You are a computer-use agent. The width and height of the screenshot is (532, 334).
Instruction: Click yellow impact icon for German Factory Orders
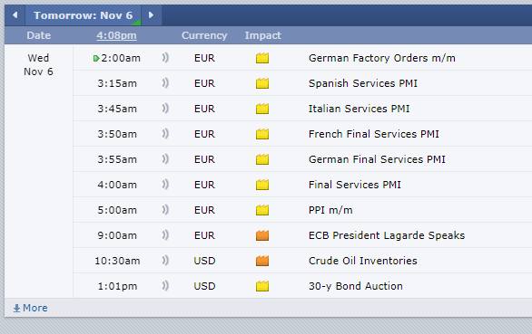[x=262, y=58]
